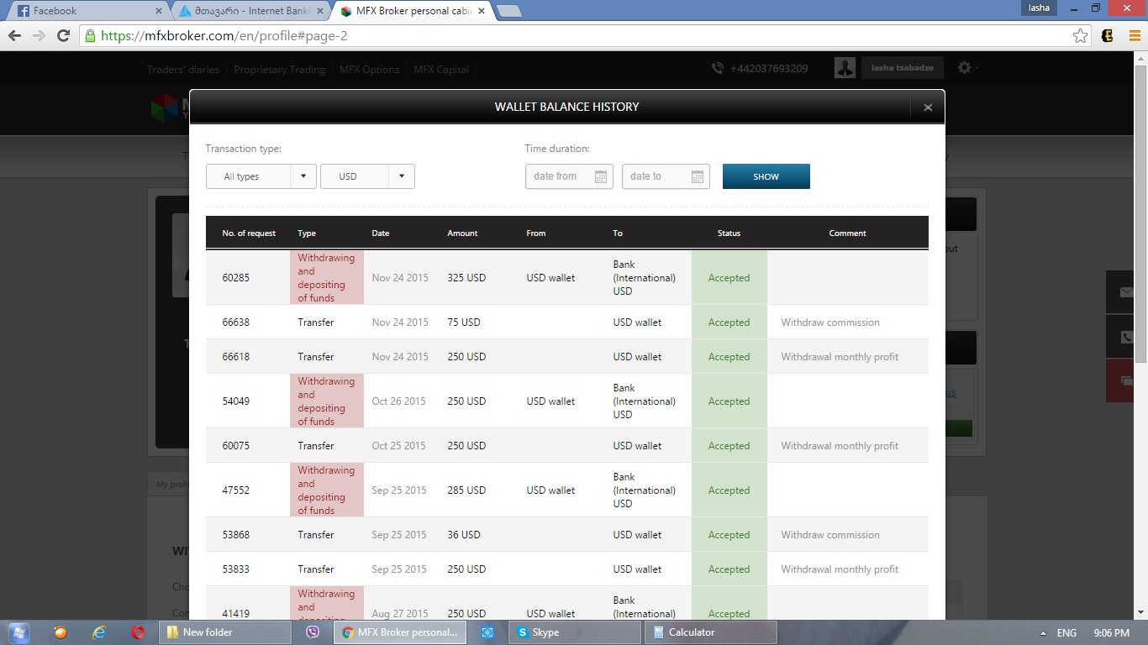
Task: Click the 'lasha' Chrome profile button
Action: (x=1039, y=8)
